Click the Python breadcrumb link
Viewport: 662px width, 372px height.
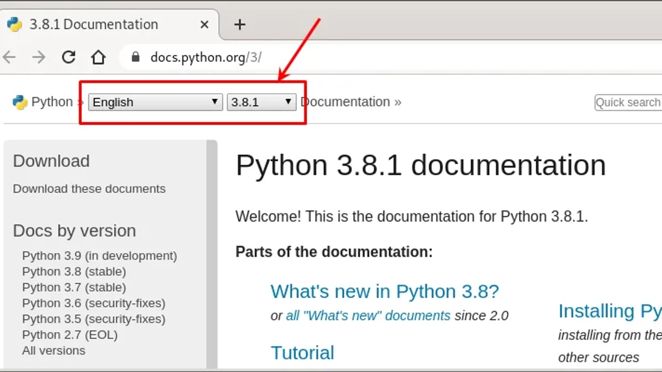coord(52,102)
